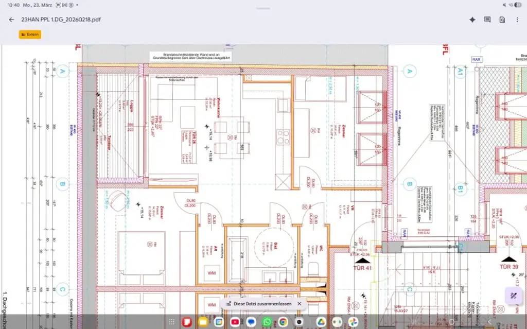Launch WhatsApp from the taskbar
Screen dimensions: 527x329
(267, 321)
